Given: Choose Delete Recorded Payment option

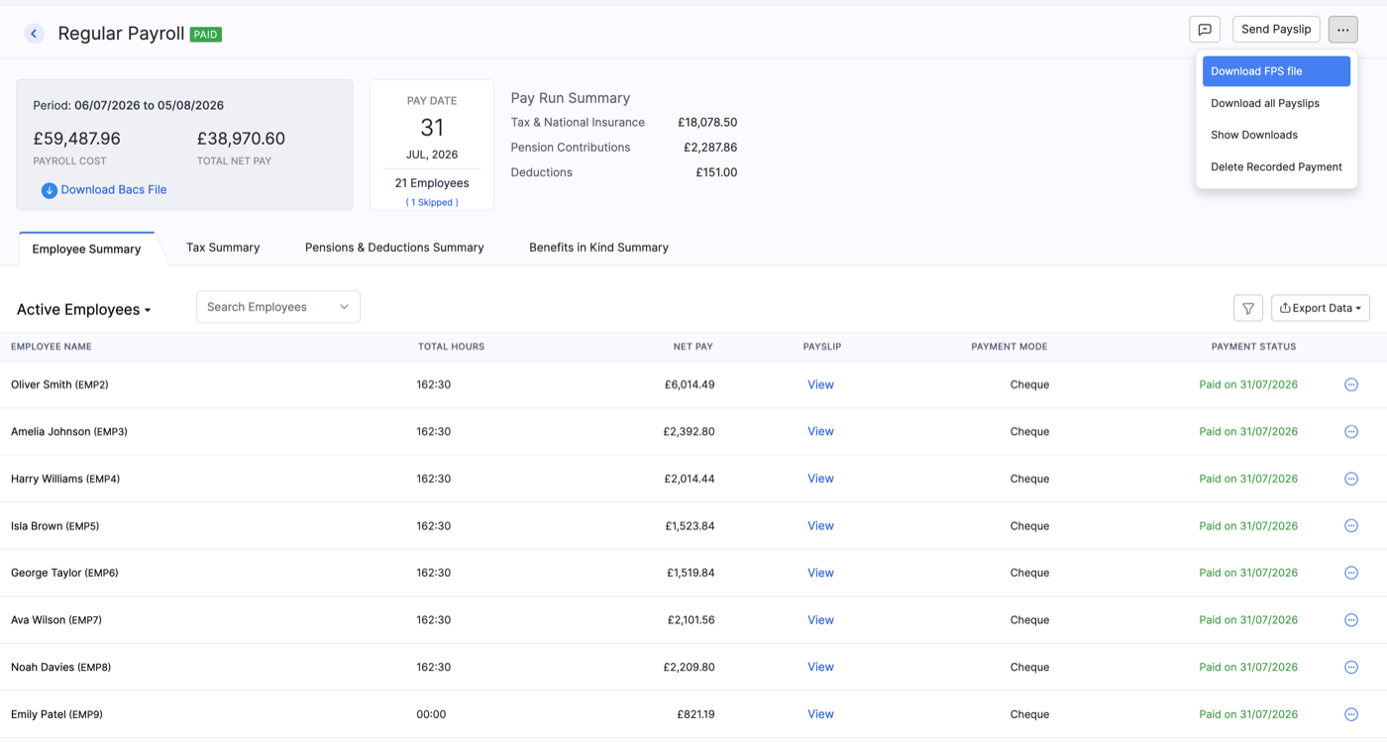Looking at the screenshot, I should pos(1276,166).
